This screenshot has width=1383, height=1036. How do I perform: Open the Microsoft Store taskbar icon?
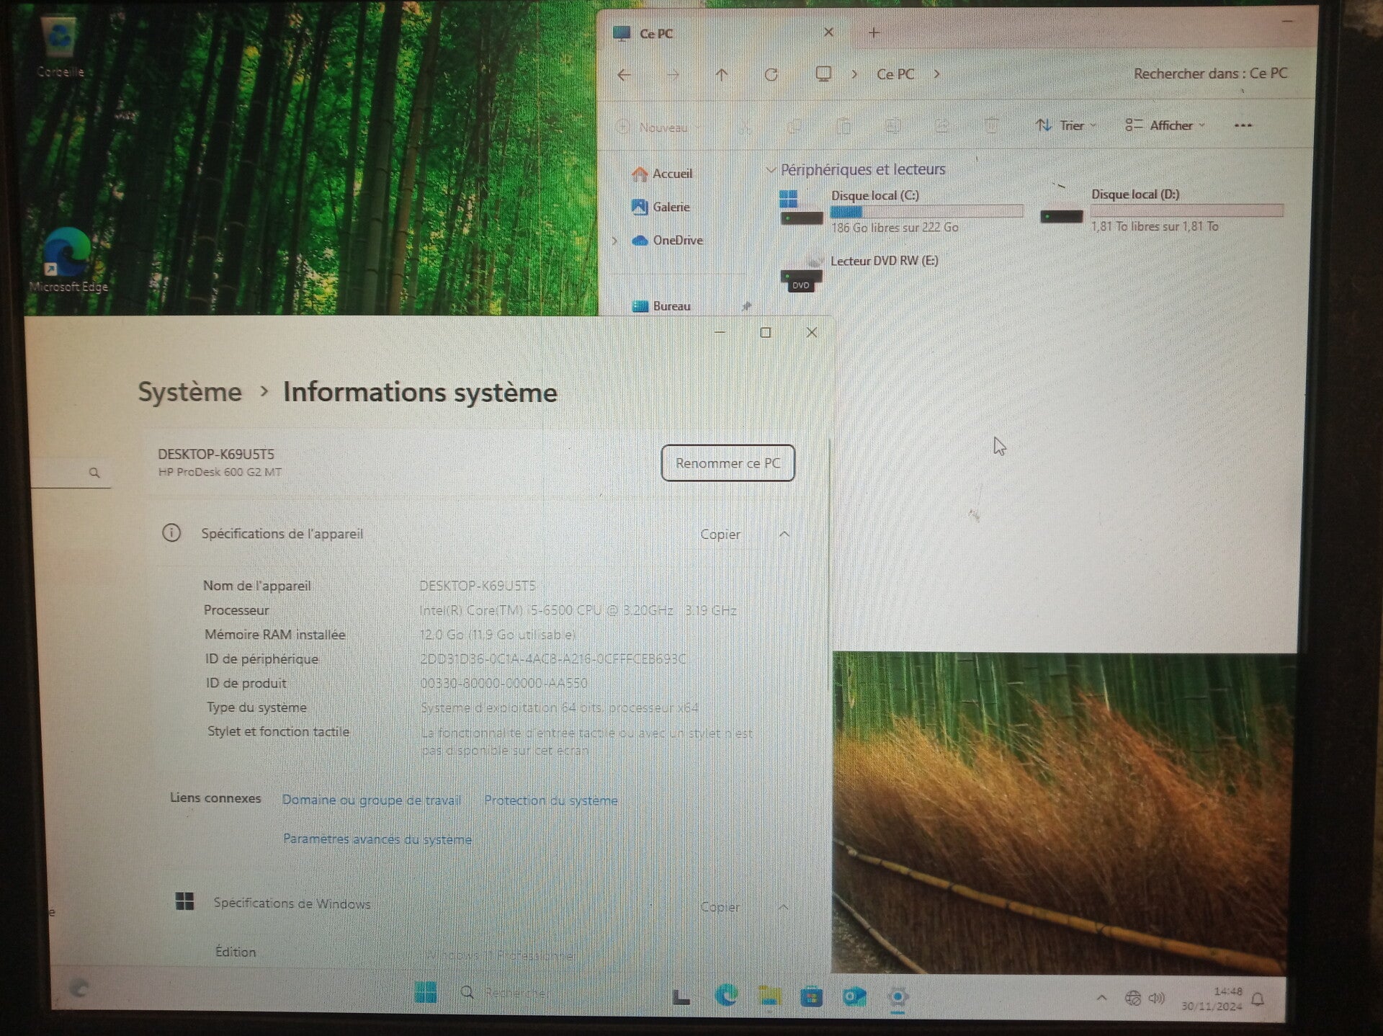point(811,997)
